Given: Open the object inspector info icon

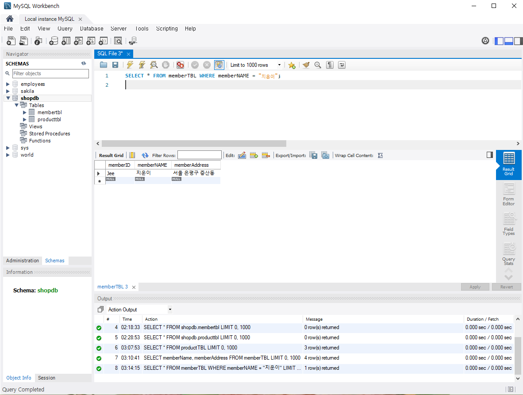Looking at the screenshot, I should (38, 41).
